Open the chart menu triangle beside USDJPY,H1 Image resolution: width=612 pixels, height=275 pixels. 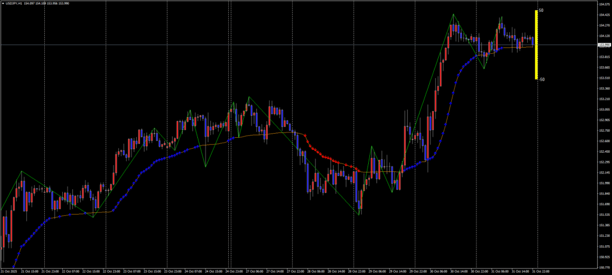[3, 3]
